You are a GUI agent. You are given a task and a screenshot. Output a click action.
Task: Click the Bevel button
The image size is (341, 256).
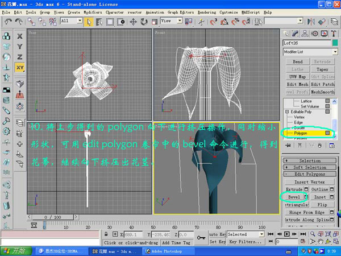click(x=294, y=197)
